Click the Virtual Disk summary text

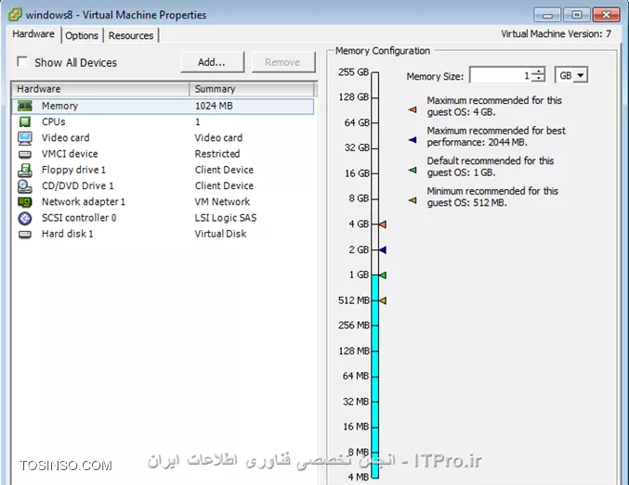point(220,234)
